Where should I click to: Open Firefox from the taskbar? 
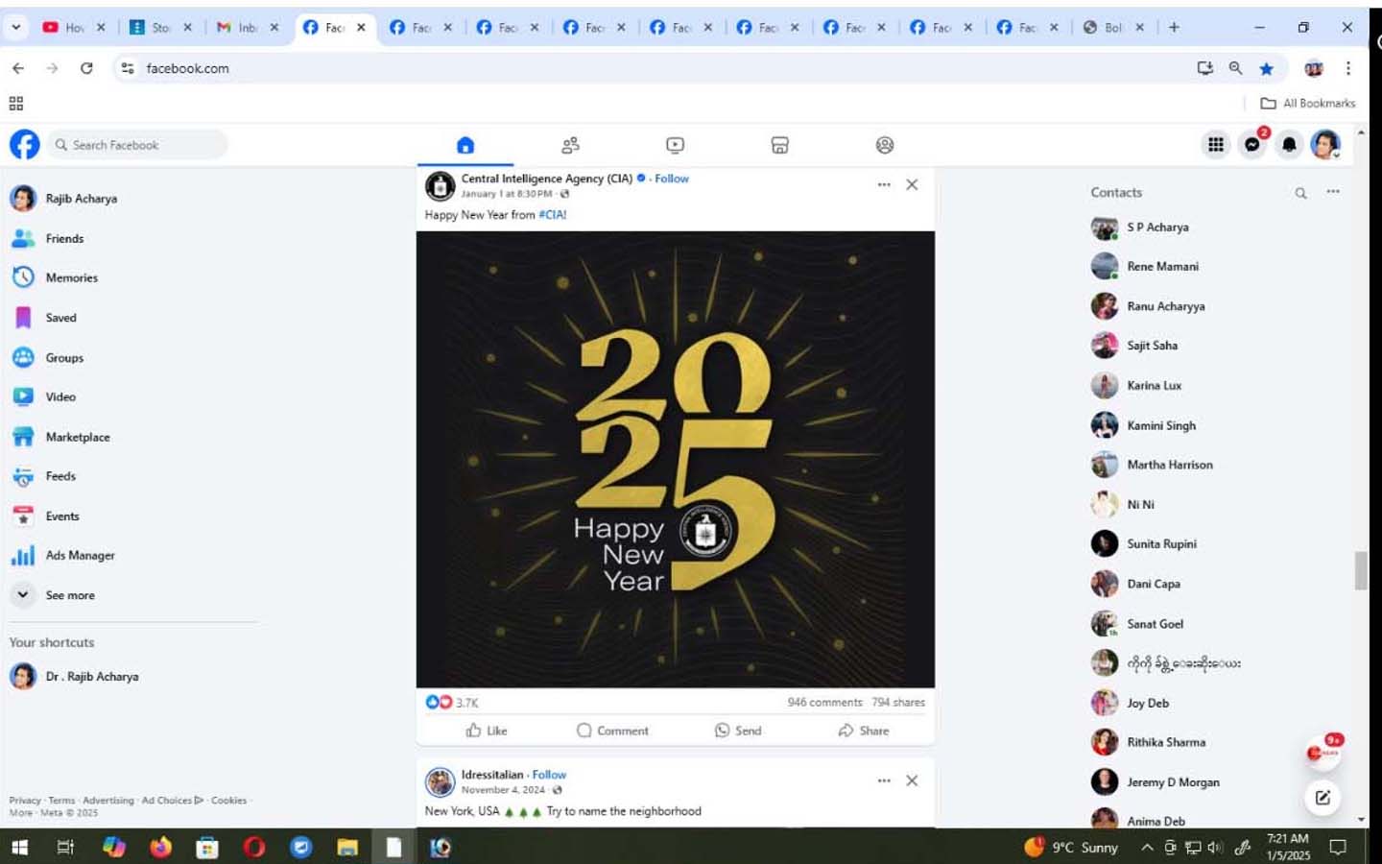point(160,848)
